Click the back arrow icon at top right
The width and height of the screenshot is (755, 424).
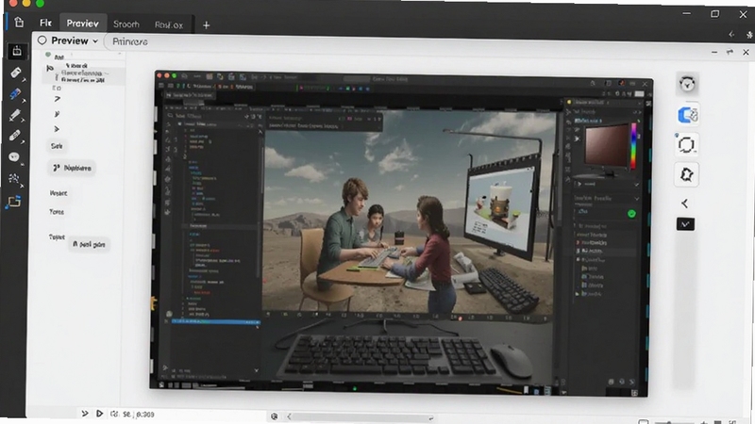click(x=731, y=34)
